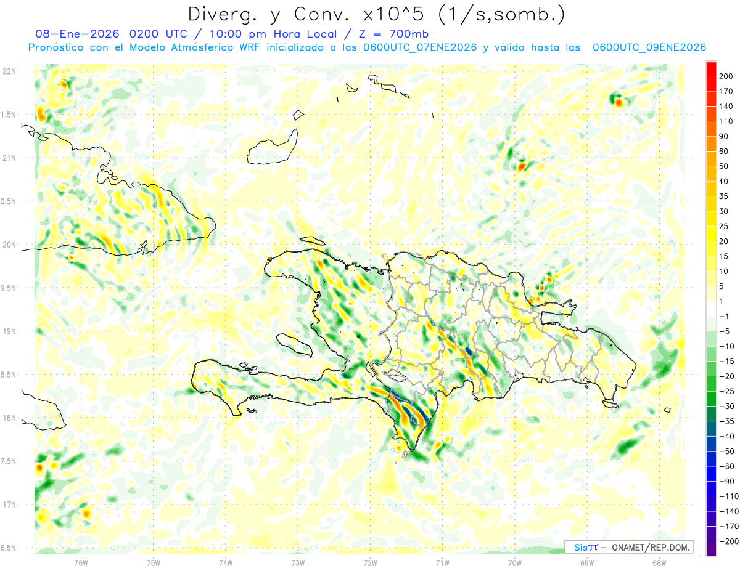
Task: Click the '73W' longitude label
Action: pyautogui.click(x=298, y=562)
